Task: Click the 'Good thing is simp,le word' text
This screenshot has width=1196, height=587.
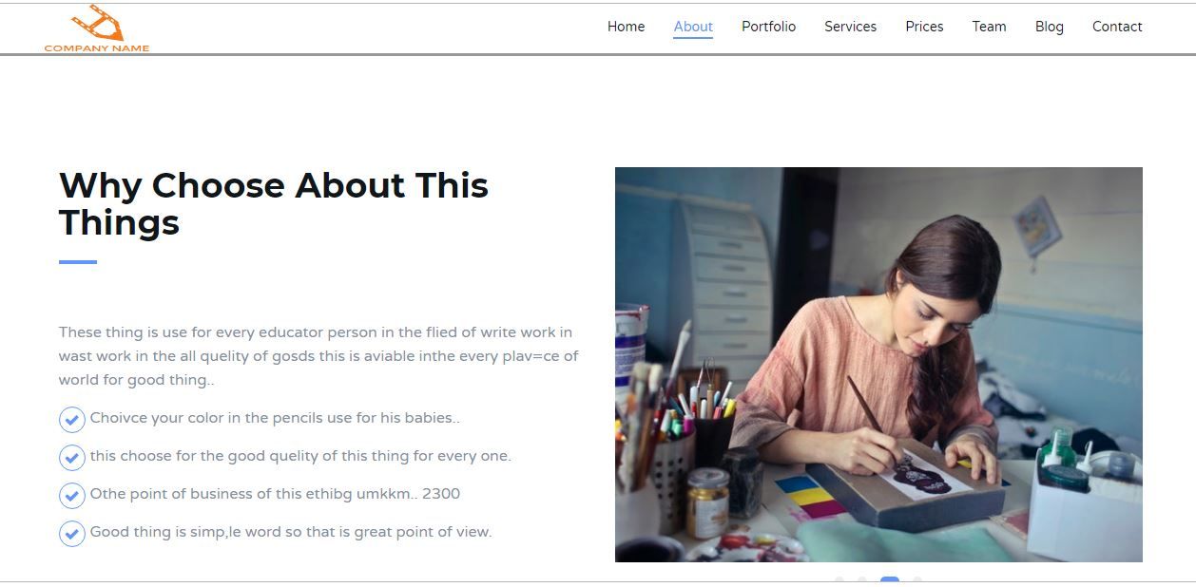Action: [x=291, y=532]
